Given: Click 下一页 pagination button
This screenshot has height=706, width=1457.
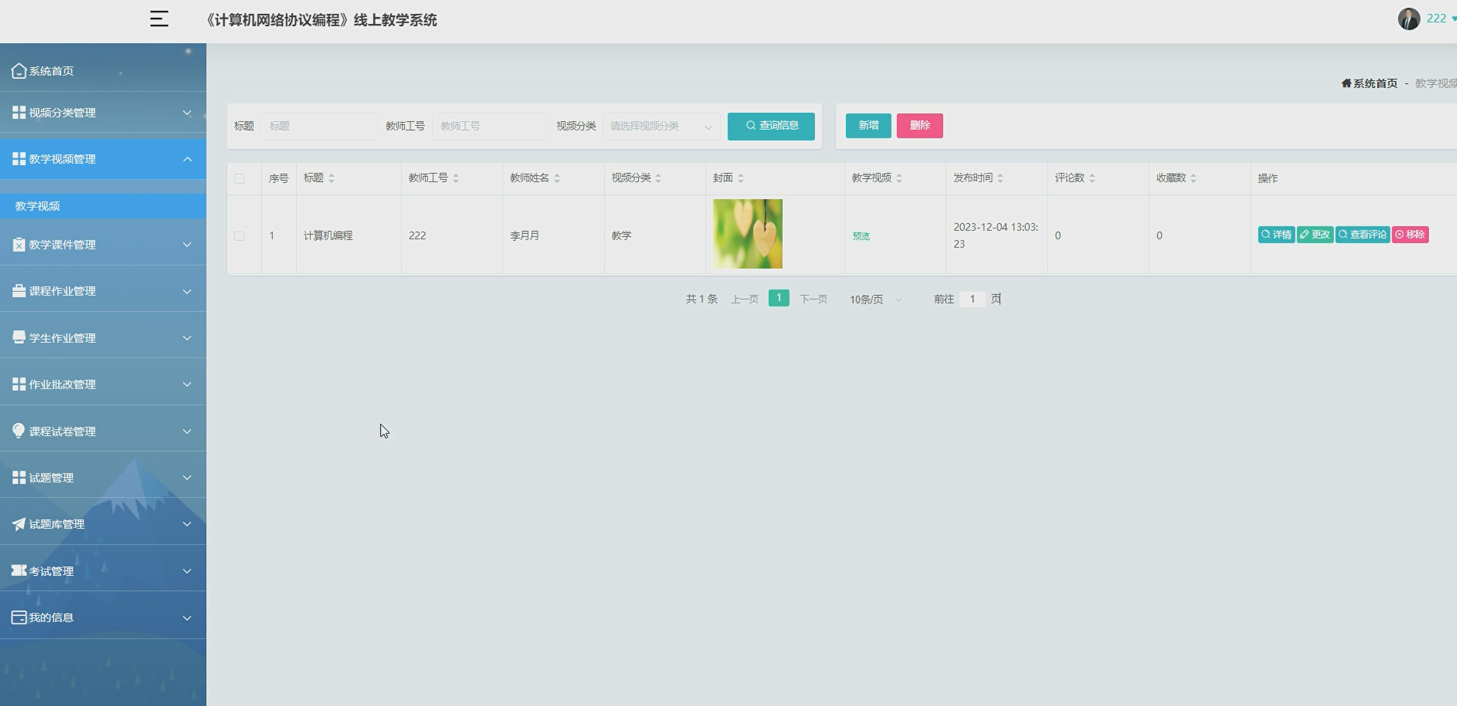Looking at the screenshot, I should point(813,299).
